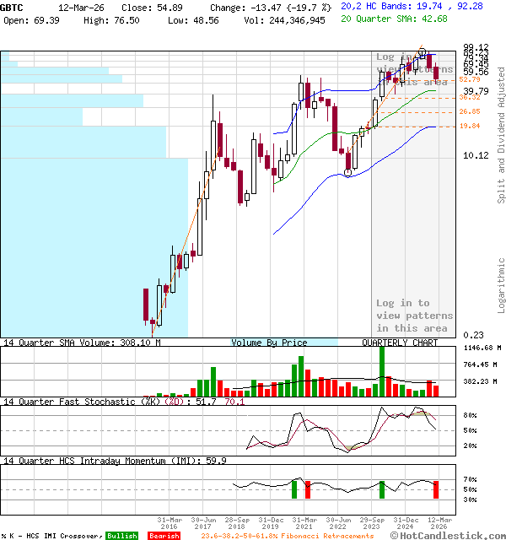This screenshot has height=540, width=506.
Task: Click the leftmost green IMI crossover bar
Action: [294, 489]
